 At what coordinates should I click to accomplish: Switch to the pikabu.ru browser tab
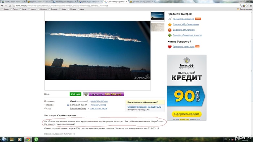tap(39, 1)
